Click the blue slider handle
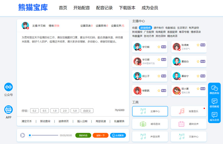This screenshot has height=144, width=223. [x=30, y=135]
